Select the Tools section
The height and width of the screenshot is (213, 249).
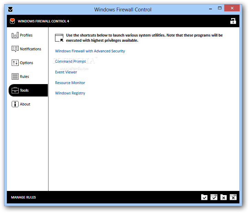click(x=28, y=90)
